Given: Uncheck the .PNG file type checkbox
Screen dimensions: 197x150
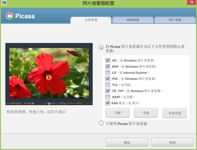Looking at the screenshot, I should [x=108, y=79].
